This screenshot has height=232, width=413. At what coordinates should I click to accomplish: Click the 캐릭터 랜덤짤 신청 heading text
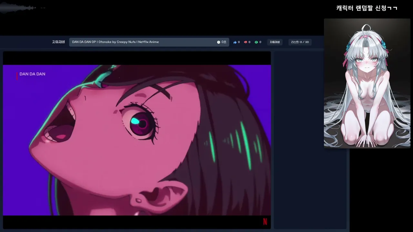point(367,8)
